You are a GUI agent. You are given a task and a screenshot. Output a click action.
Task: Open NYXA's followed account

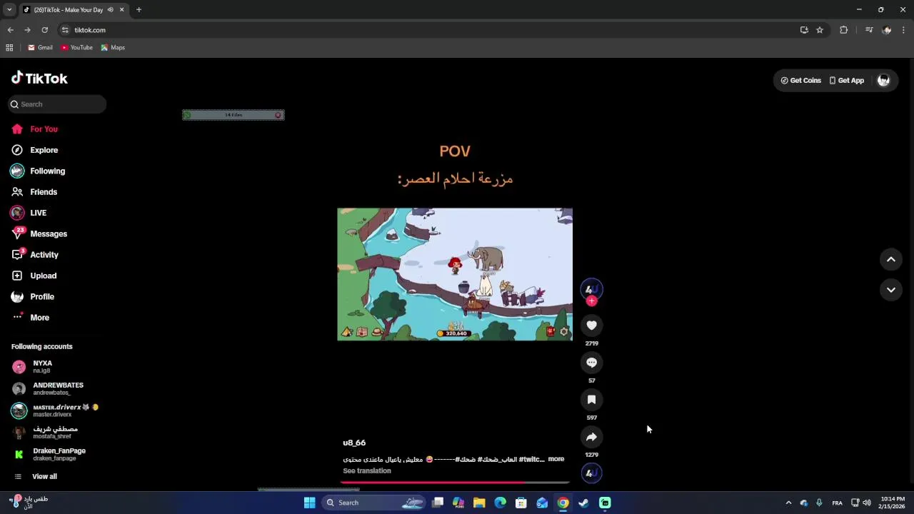32,366
